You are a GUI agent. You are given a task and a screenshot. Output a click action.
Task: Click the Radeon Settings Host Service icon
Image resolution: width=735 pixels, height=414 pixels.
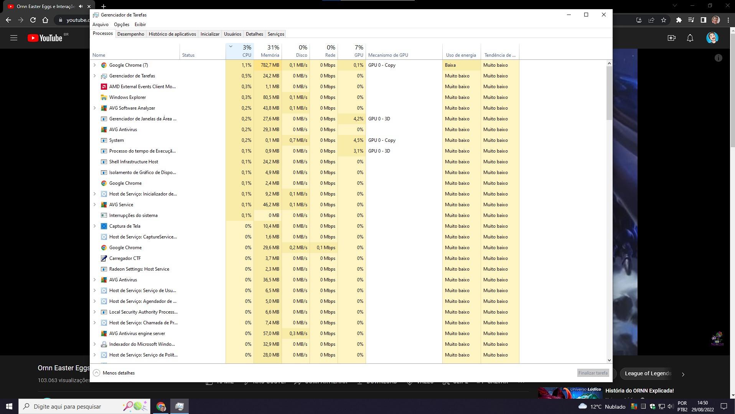[x=104, y=269]
